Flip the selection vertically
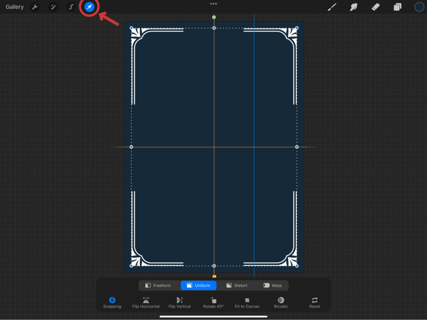427x320 pixels. click(180, 302)
